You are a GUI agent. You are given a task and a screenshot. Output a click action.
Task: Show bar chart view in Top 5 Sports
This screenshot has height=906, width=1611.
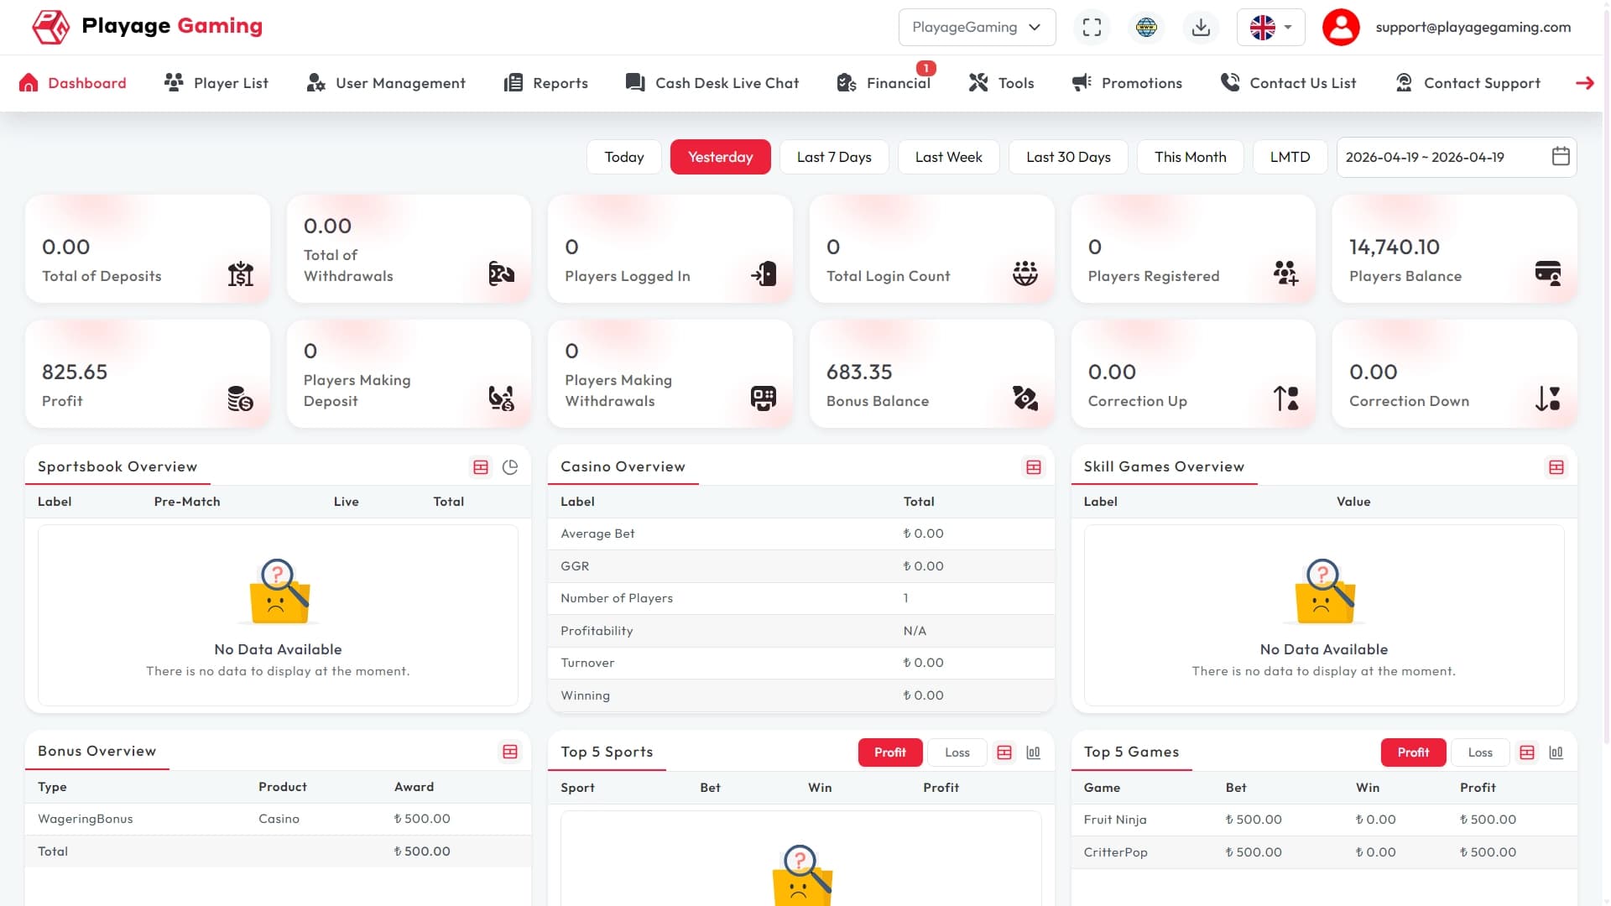click(1034, 752)
